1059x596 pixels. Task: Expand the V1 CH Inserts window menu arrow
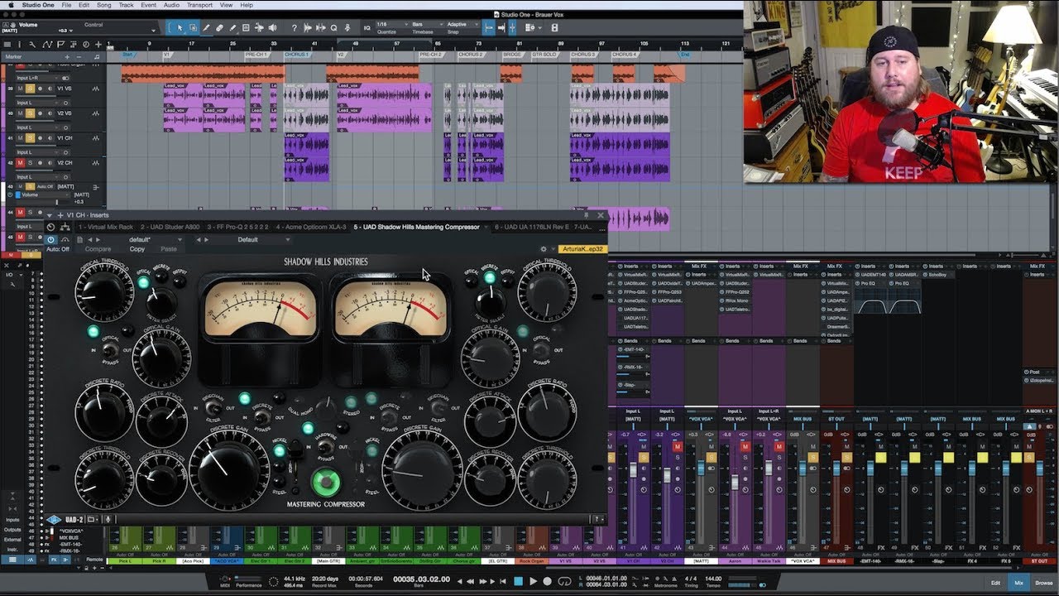coord(50,214)
